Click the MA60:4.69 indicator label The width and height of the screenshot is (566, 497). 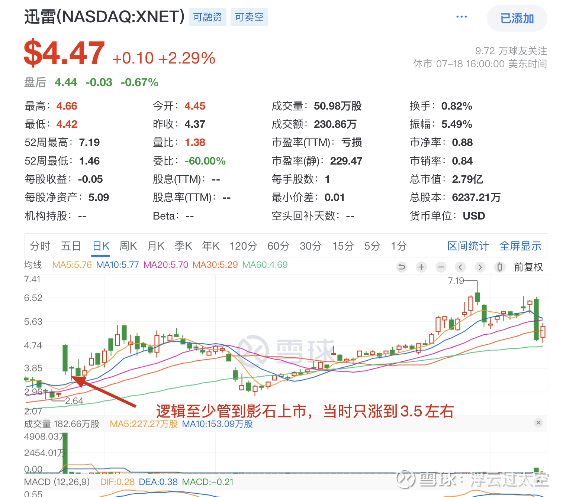(265, 265)
